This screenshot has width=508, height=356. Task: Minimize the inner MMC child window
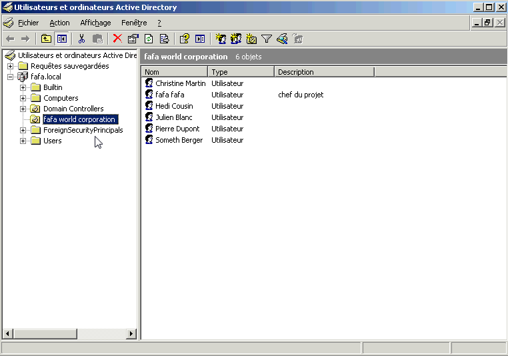(477, 23)
